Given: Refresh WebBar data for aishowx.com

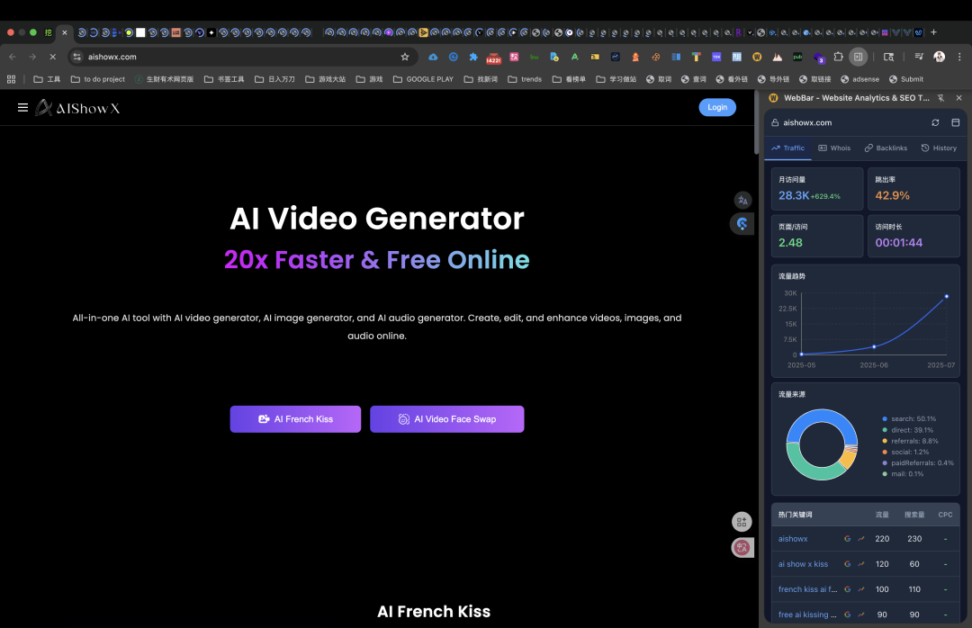Looking at the screenshot, I should pos(935,122).
